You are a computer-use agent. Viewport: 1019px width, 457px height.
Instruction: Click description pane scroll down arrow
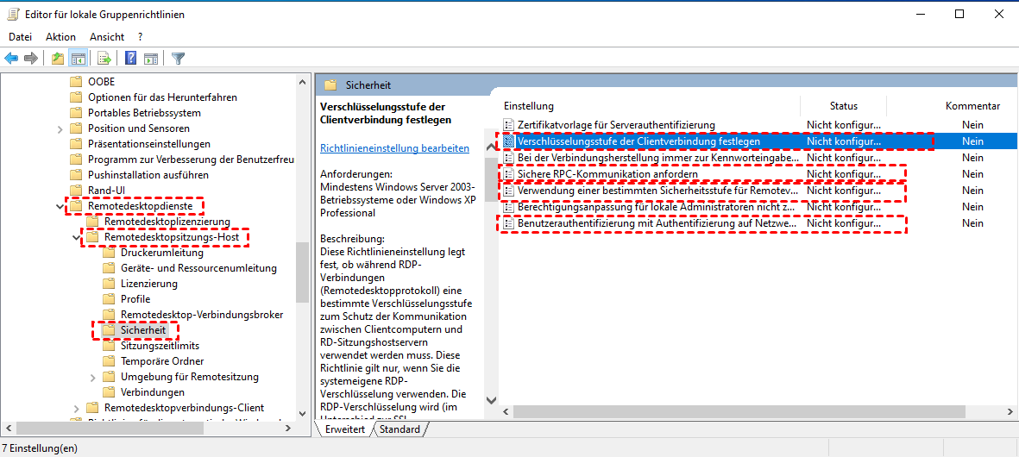point(491,401)
